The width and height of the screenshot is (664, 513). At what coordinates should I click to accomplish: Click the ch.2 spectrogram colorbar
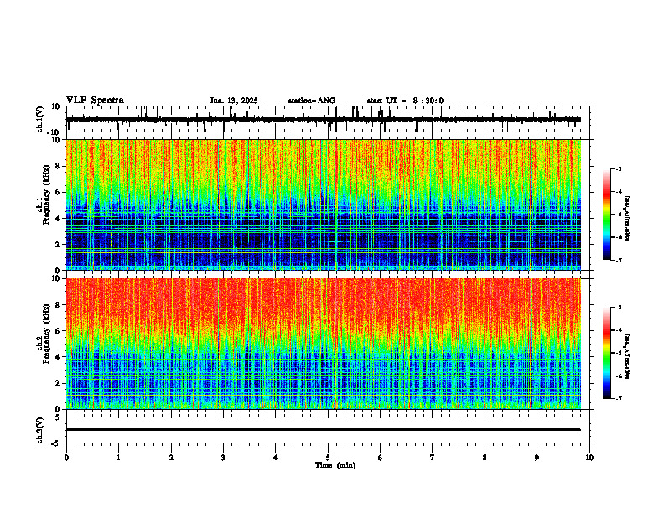pyautogui.click(x=607, y=353)
